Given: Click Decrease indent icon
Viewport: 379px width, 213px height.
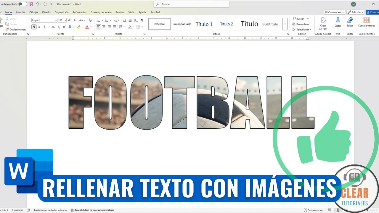Looking at the screenshot, I should click(125, 20).
